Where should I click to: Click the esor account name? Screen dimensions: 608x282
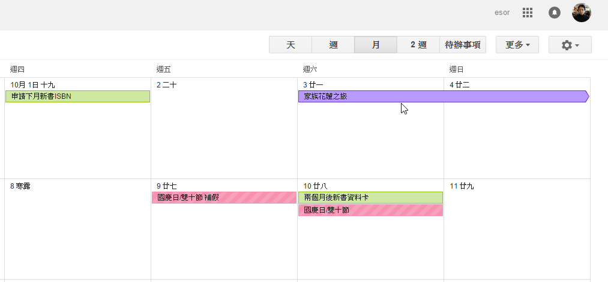(502, 13)
